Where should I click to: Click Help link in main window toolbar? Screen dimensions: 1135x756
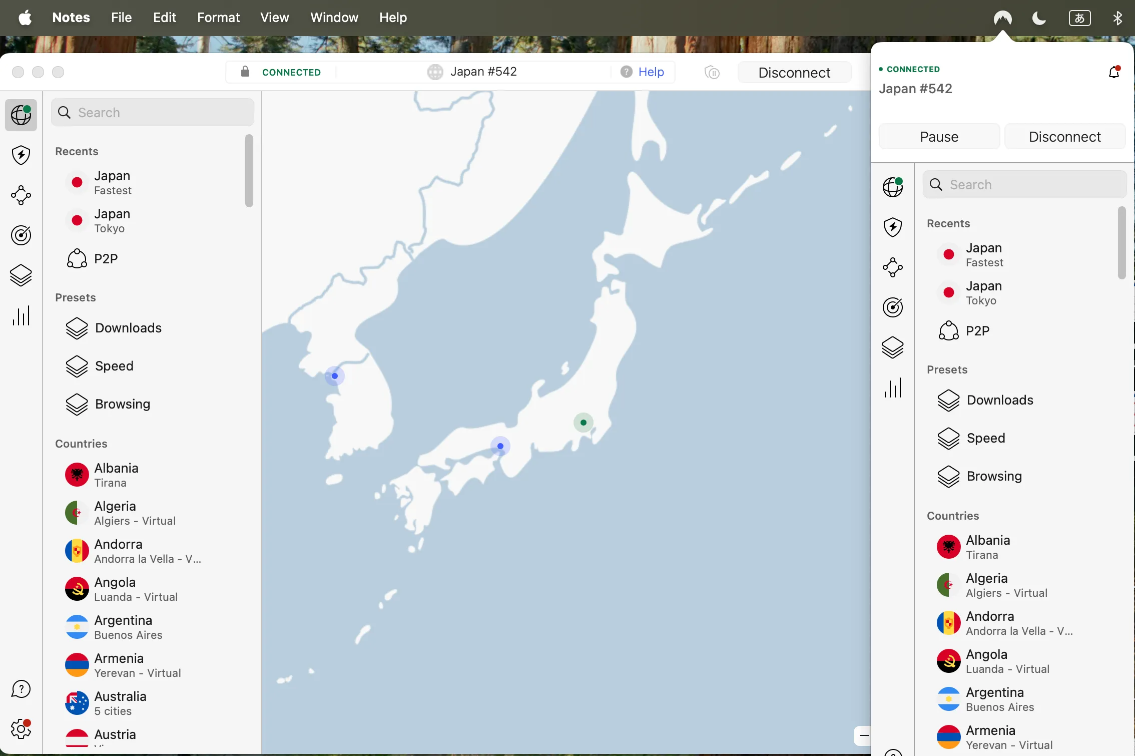pyautogui.click(x=651, y=72)
